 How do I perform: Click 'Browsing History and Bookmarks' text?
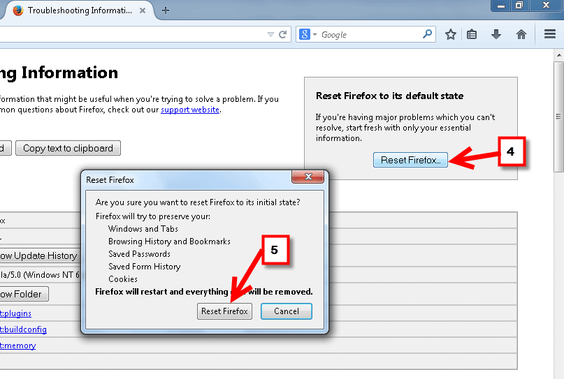(169, 241)
